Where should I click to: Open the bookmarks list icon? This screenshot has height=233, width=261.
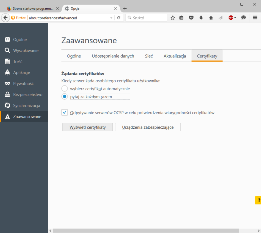(x=181, y=18)
